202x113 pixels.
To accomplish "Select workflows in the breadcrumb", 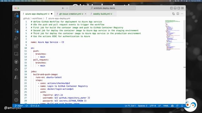I will [x=37, y=19].
